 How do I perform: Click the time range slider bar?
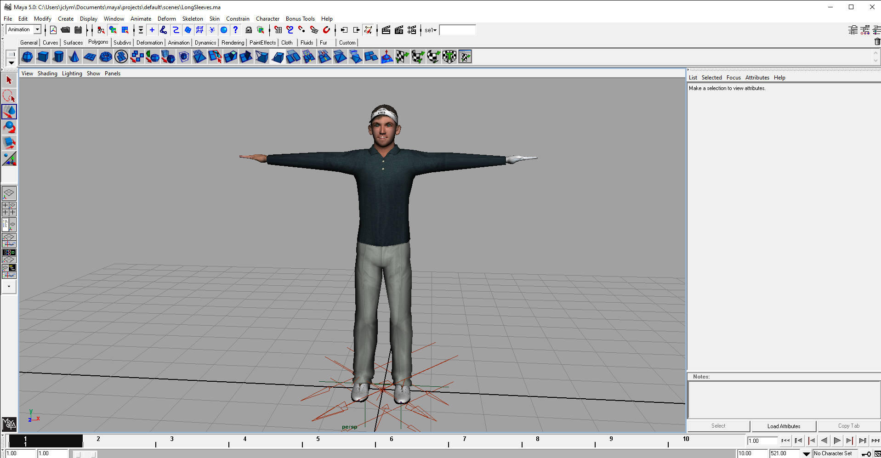(x=85, y=454)
